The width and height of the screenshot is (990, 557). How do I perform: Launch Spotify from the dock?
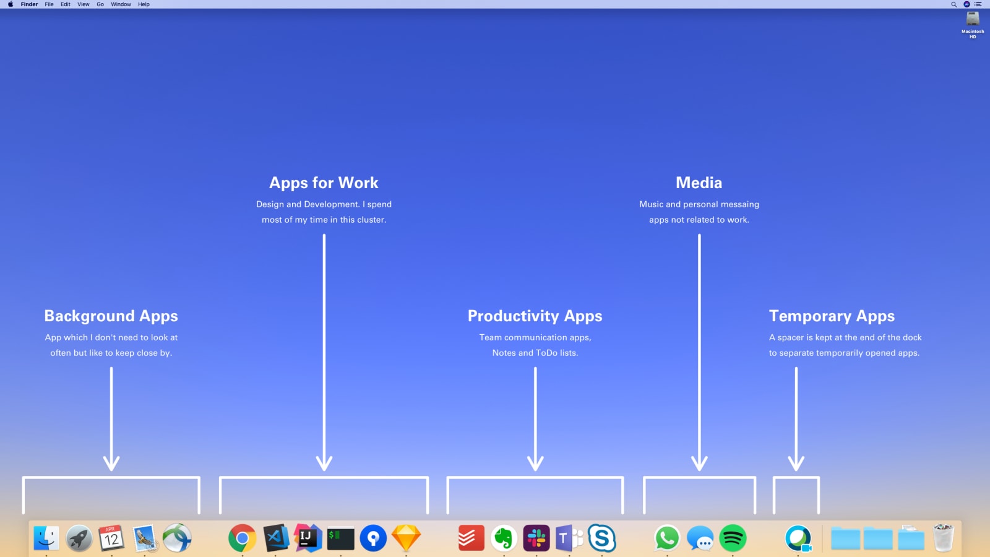733,538
